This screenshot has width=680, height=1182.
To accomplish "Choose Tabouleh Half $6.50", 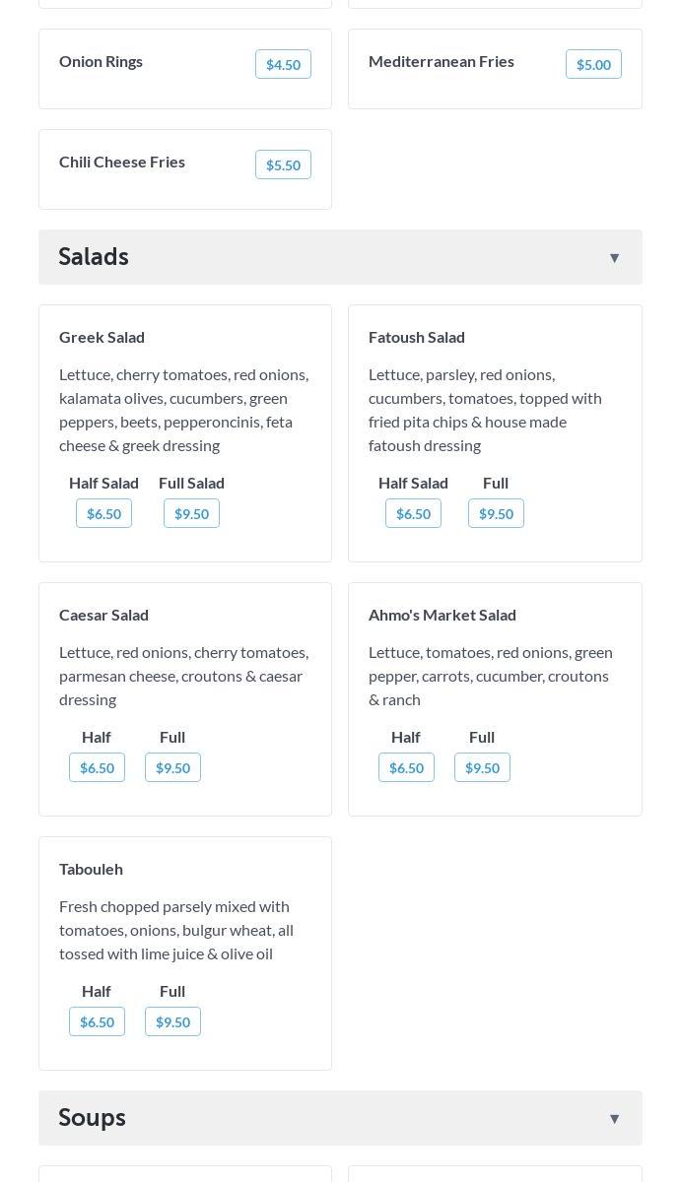I will pyautogui.click(x=97, y=1022).
